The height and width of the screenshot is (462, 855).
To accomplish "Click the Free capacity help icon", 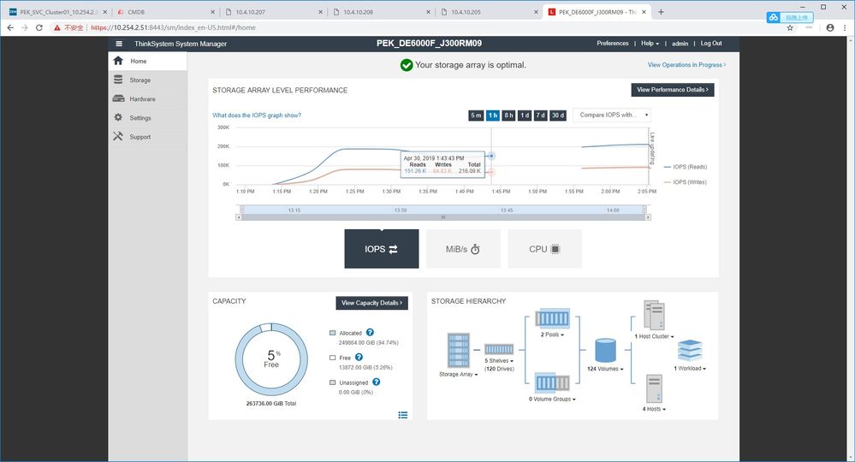I will (x=359, y=357).
